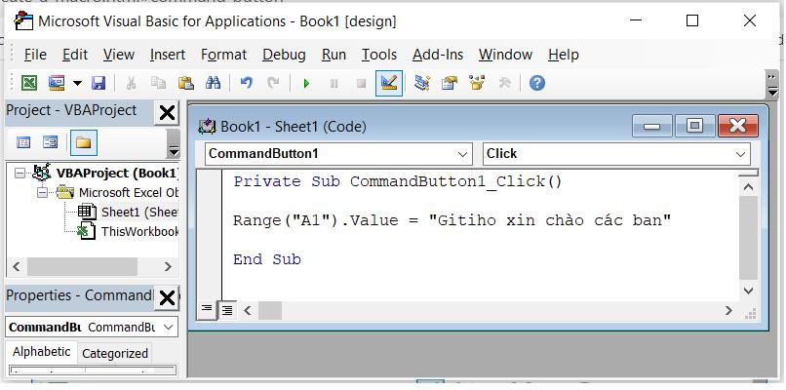The width and height of the screenshot is (786, 390).
Task: Switch to the Alphabetic properties tab
Action: pos(42,352)
